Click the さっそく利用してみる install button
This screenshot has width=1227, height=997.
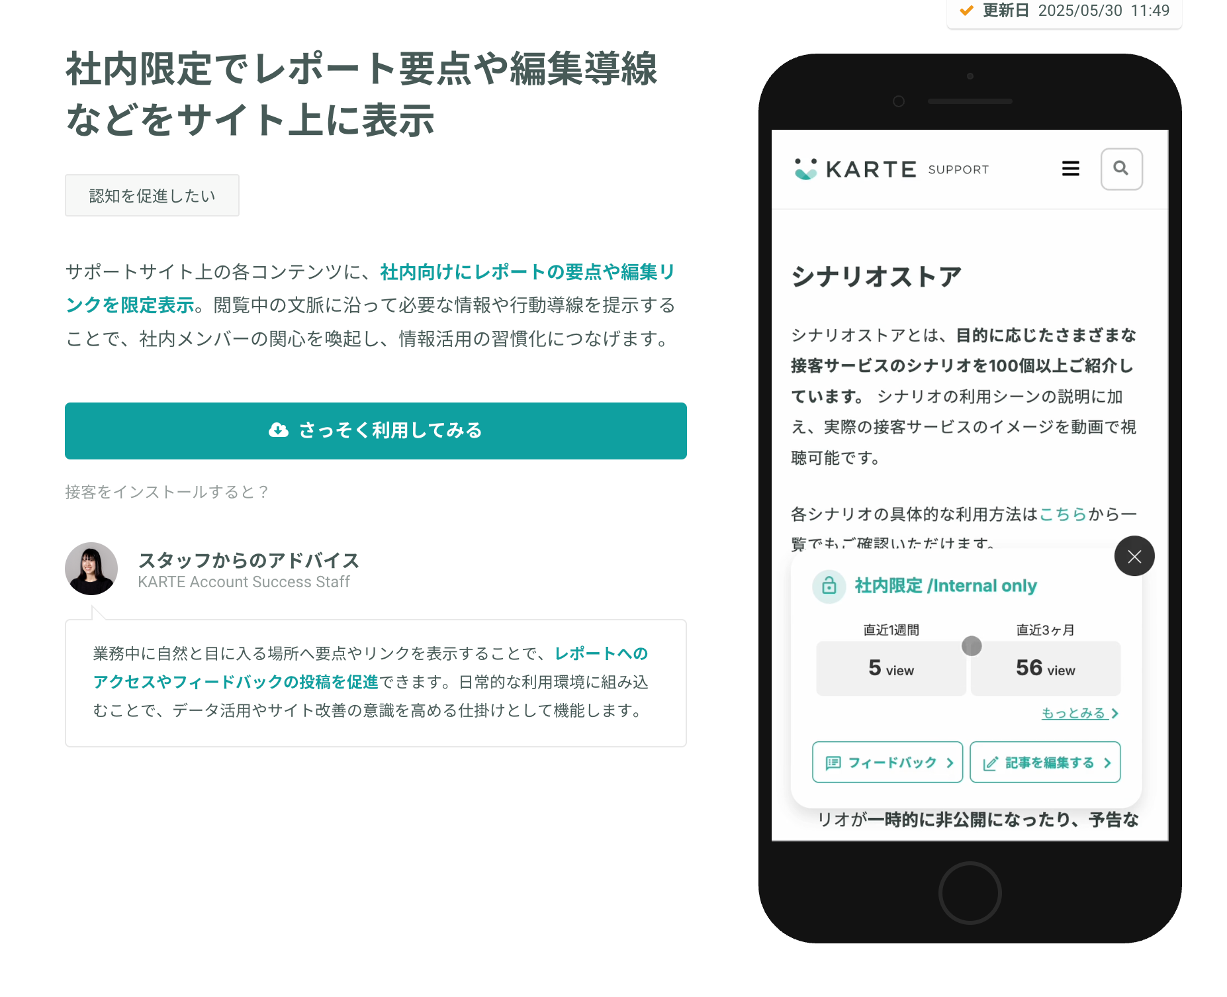375,430
